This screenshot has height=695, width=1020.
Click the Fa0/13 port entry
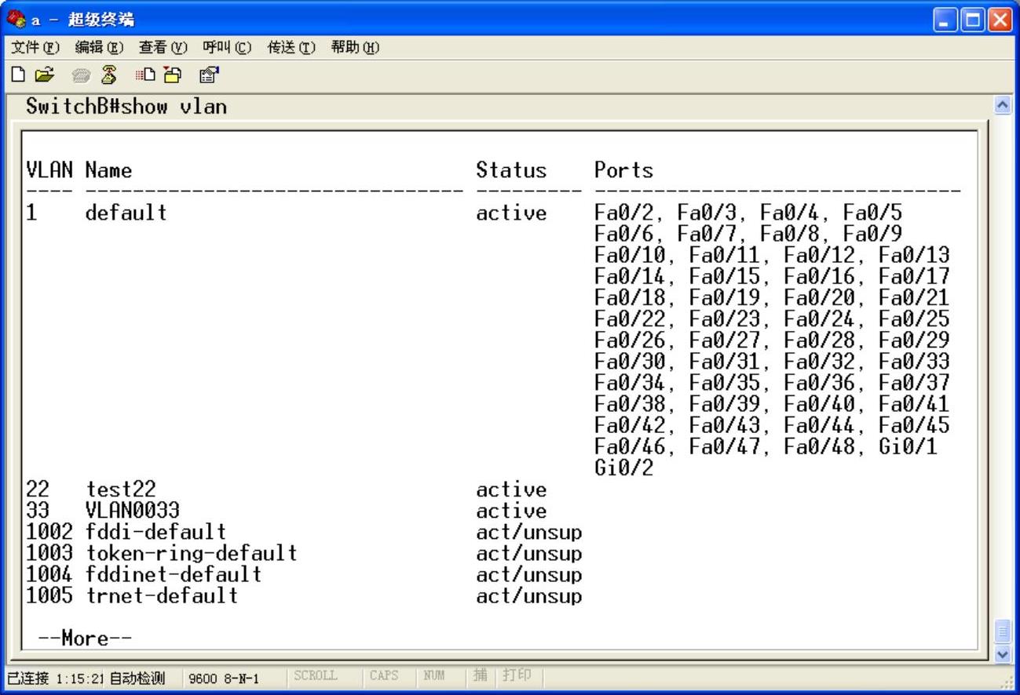[914, 255]
